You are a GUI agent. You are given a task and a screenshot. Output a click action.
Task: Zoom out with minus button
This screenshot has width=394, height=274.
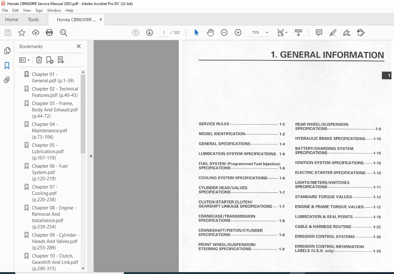point(224,33)
